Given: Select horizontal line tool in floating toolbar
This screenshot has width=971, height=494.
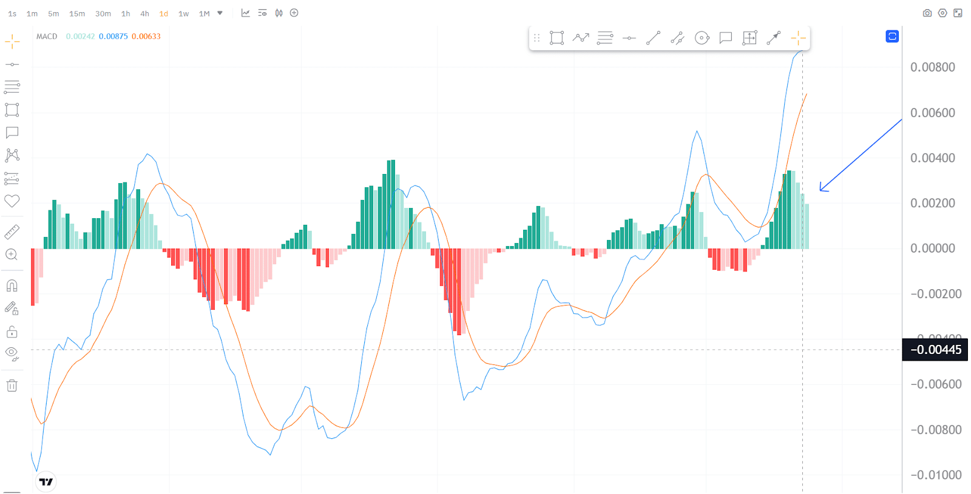Looking at the screenshot, I should [629, 38].
